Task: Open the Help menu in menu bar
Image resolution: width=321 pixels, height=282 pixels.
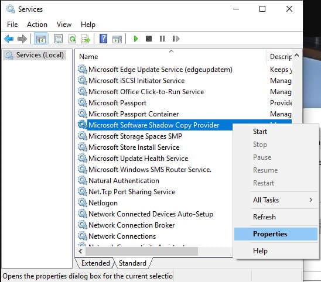Action: click(x=88, y=25)
